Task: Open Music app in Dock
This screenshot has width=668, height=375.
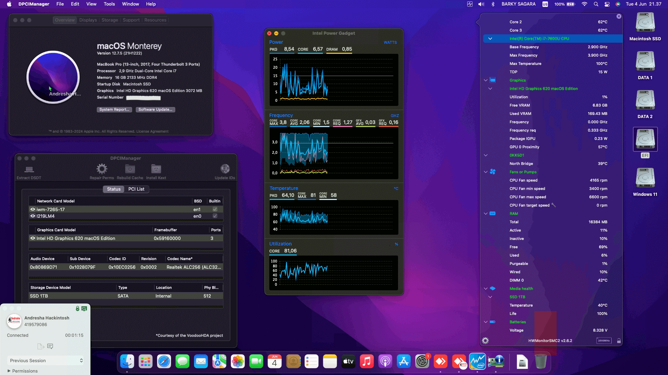Action: click(367, 362)
